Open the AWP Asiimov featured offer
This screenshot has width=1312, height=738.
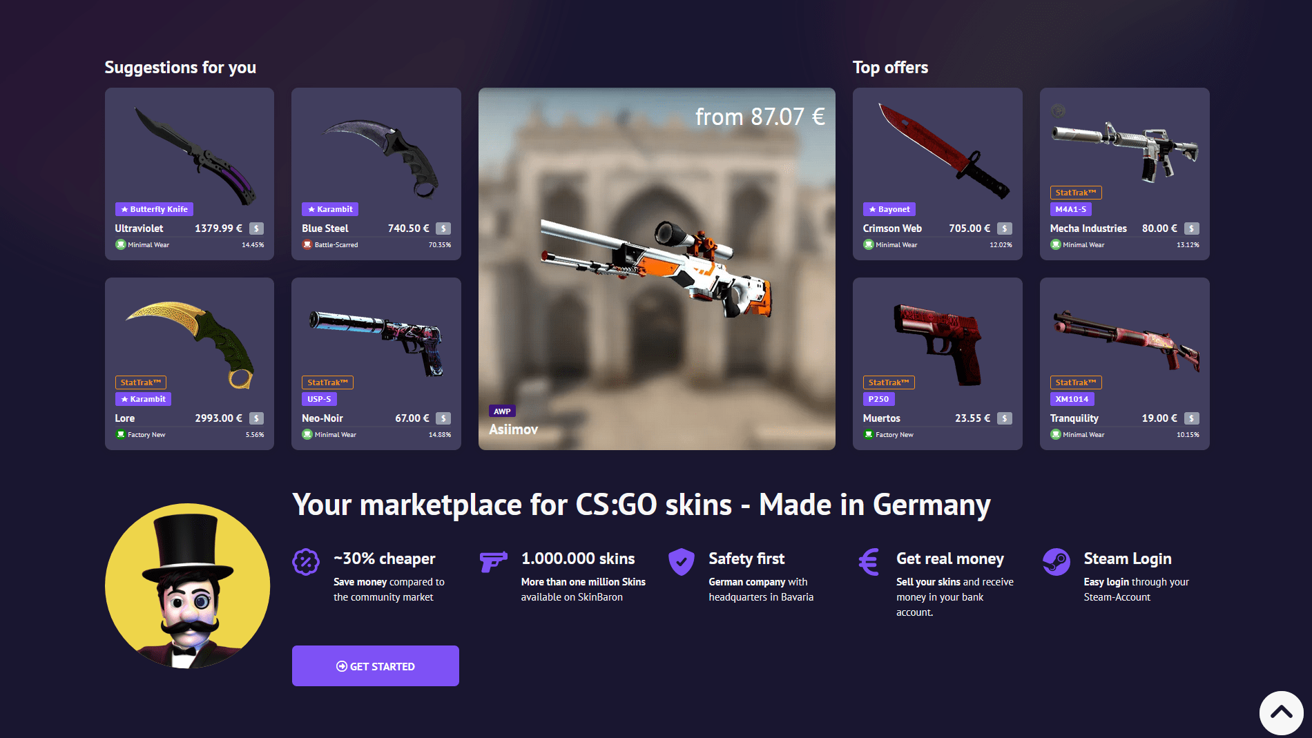point(657,269)
